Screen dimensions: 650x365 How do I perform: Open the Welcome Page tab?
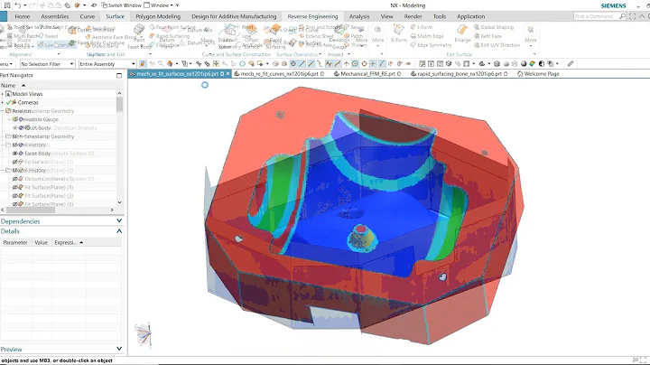538,74
